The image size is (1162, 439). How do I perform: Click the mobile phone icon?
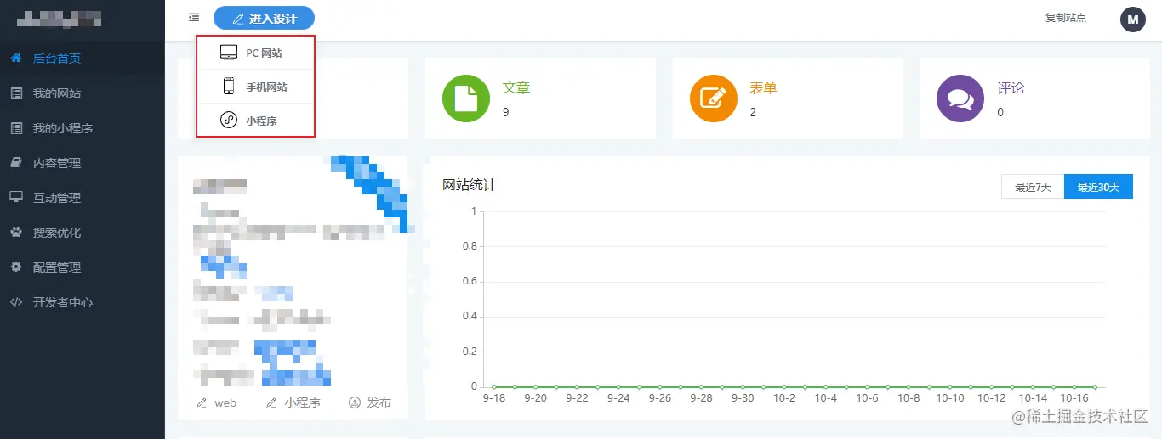[x=229, y=87]
